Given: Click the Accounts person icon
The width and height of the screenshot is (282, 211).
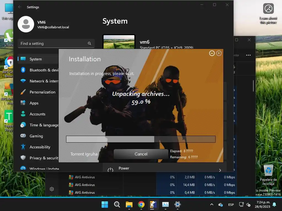Looking at the screenshot, I should (23, 114).
